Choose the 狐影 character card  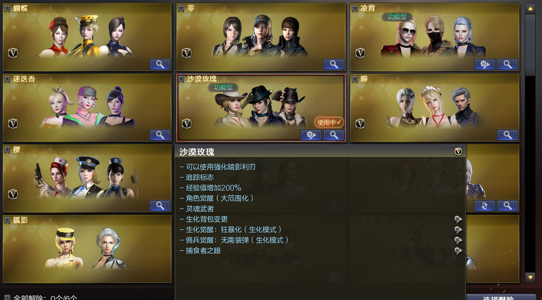pos(87,249)
